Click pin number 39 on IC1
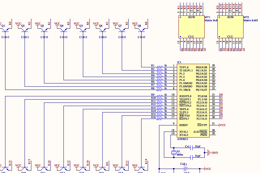 click(x=213, y=65)
